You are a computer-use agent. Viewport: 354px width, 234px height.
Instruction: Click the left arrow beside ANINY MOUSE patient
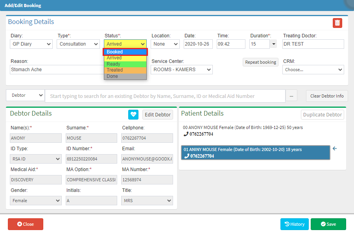point(335,149)
